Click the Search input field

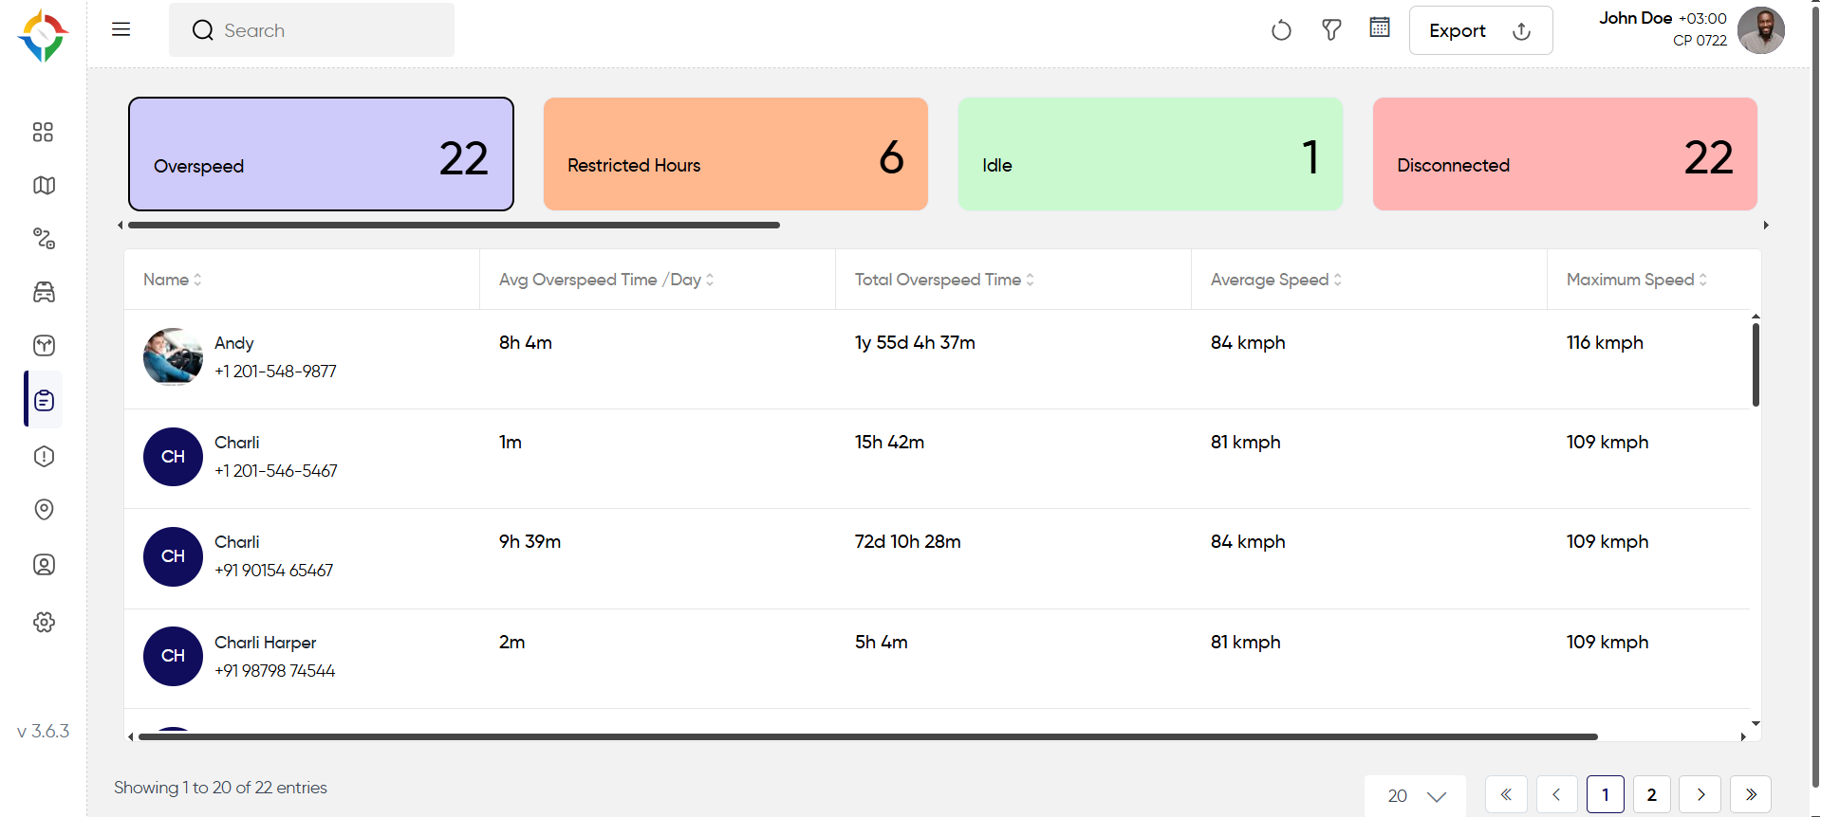[311, 30]
